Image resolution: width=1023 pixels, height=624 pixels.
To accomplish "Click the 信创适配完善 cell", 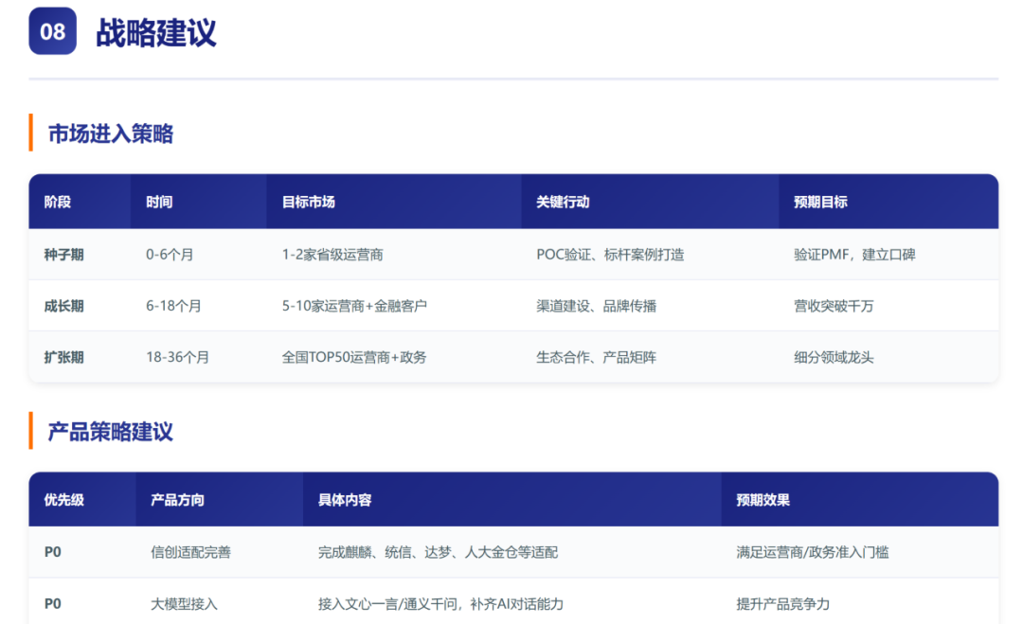I will (190, 552).
